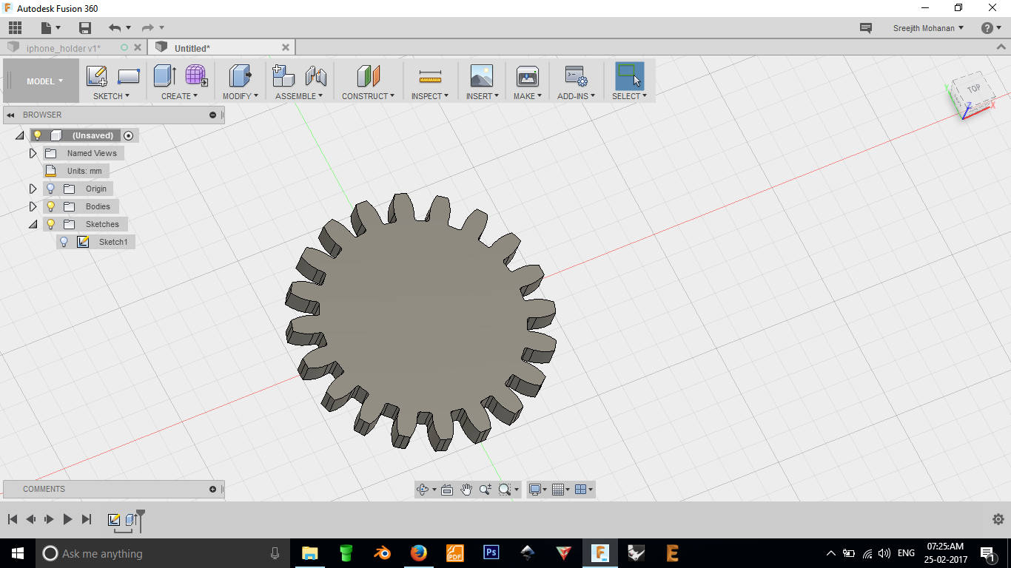This screenshot has height=568, width=1011.
Task: Select the Pan hand tool
Action: [x=466, y=490]
